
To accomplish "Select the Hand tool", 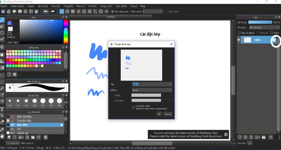I will (2, 136).
